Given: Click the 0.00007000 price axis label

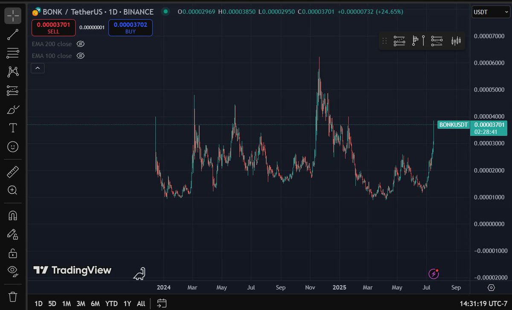Looking at the screenshot, I should click(x=489, y=36).
